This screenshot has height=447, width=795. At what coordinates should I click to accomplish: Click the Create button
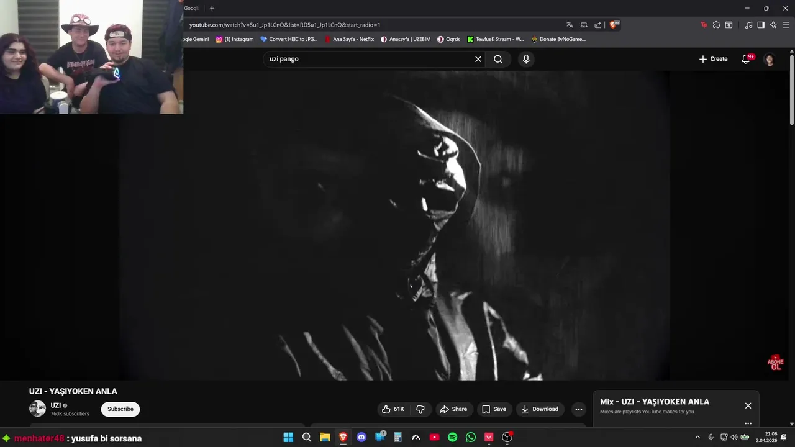coord(713,59)
